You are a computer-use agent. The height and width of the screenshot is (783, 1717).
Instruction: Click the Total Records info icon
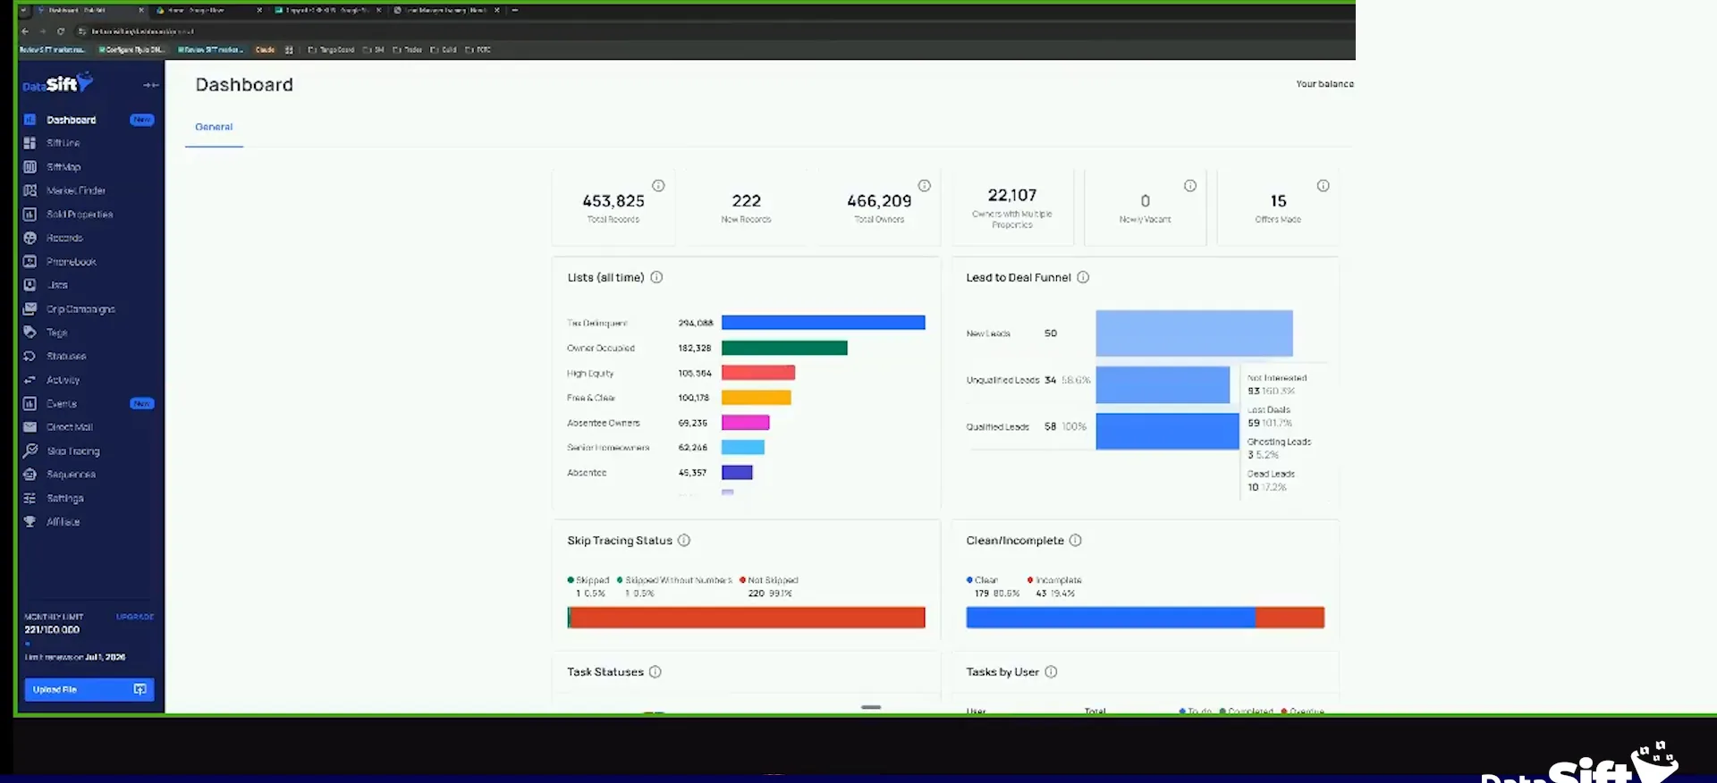(658, 186)
